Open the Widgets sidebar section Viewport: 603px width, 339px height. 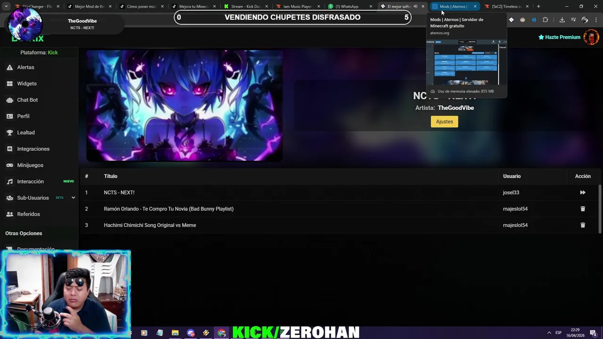pos(27,83)
